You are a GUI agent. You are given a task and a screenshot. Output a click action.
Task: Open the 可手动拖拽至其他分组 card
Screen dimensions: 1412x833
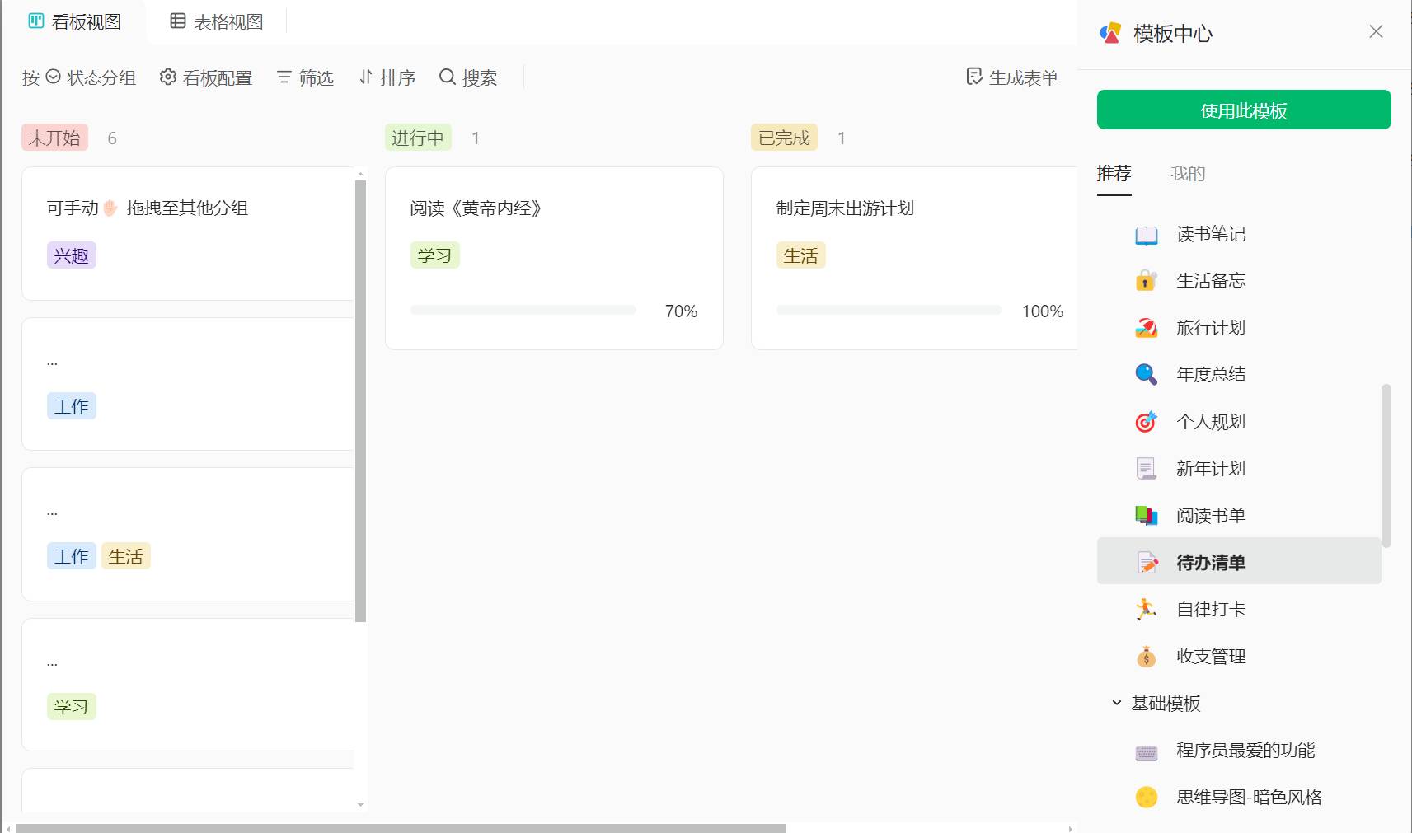(x=188, y=234)
